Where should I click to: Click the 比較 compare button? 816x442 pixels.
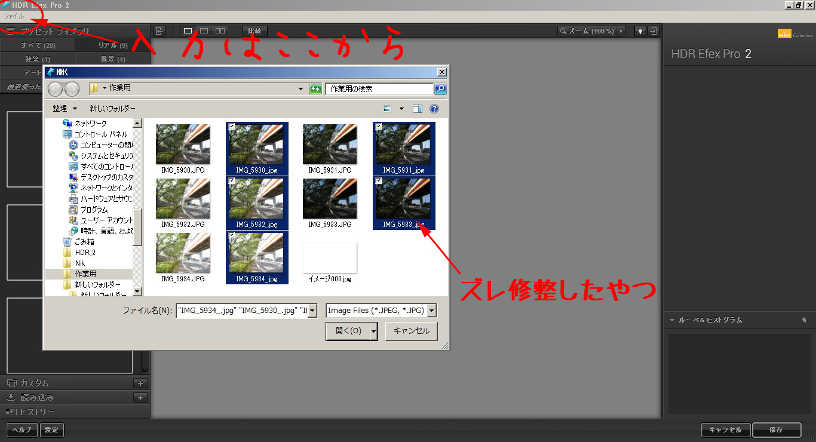pyautogui.click(x=254, y=30)
